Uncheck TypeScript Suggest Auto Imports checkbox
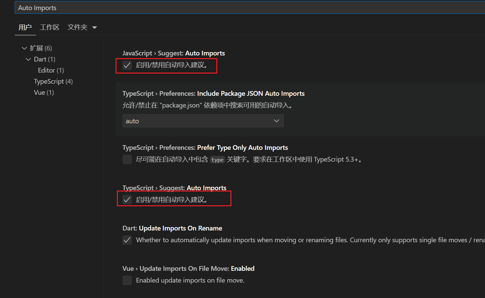 click(127, 200)
